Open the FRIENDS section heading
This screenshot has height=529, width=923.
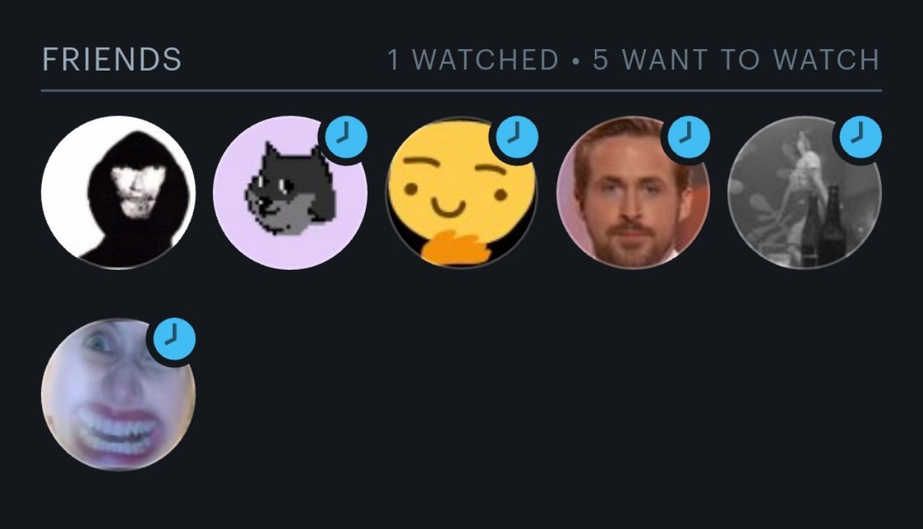[x=112, y=60]
